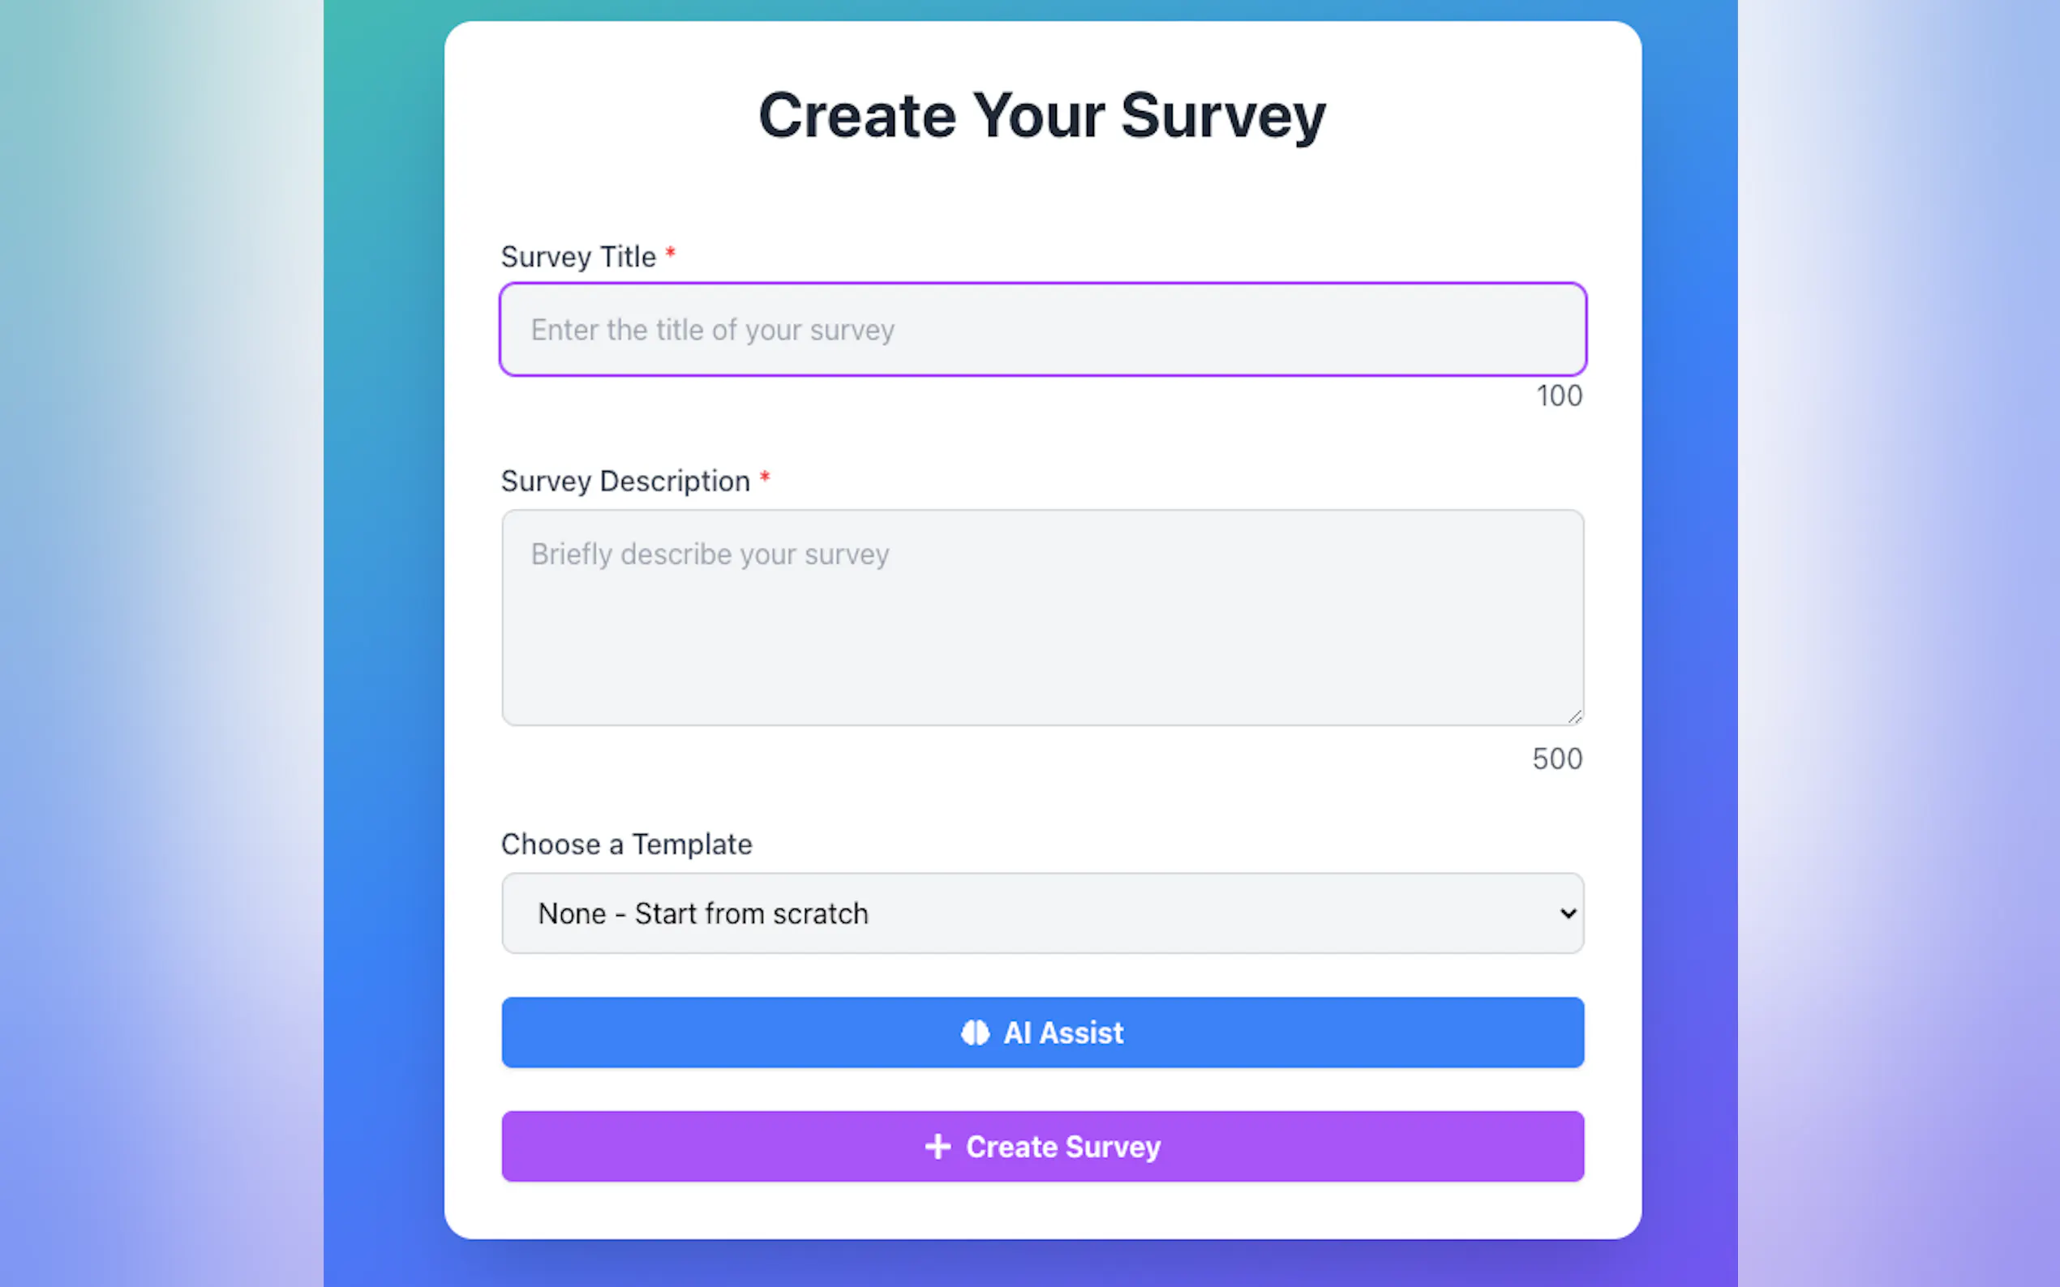The height and width of the screenshot is (1287, 2060).
Task: Open the Choose a Template dropdown
Action: point(1041,913)
